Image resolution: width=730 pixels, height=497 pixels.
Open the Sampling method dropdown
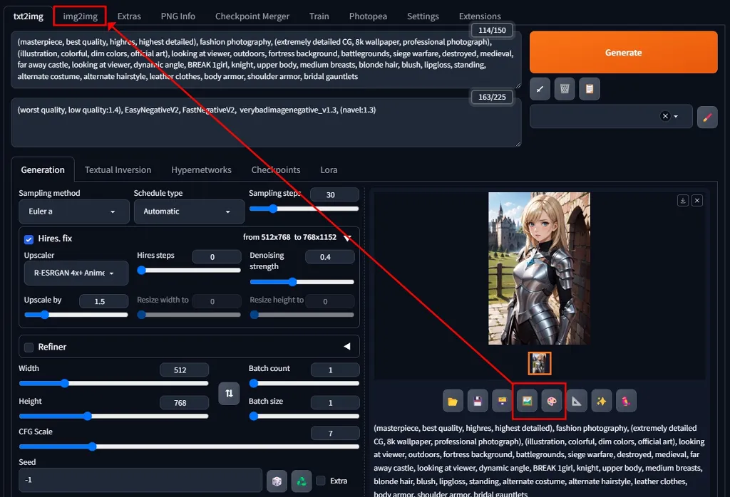[74, 211]
